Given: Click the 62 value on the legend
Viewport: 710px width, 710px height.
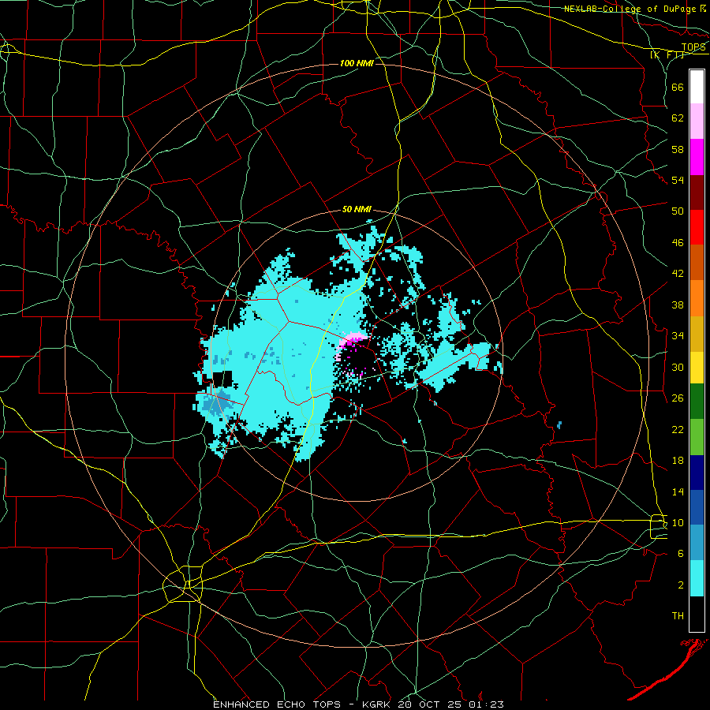Looking at the screenshot, I should 678,118.
